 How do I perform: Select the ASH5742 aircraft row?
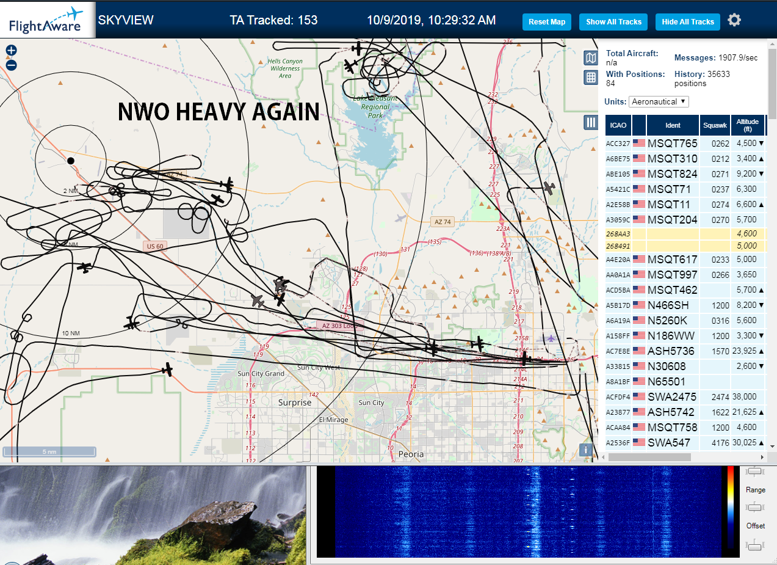click(x=685, y=412)
